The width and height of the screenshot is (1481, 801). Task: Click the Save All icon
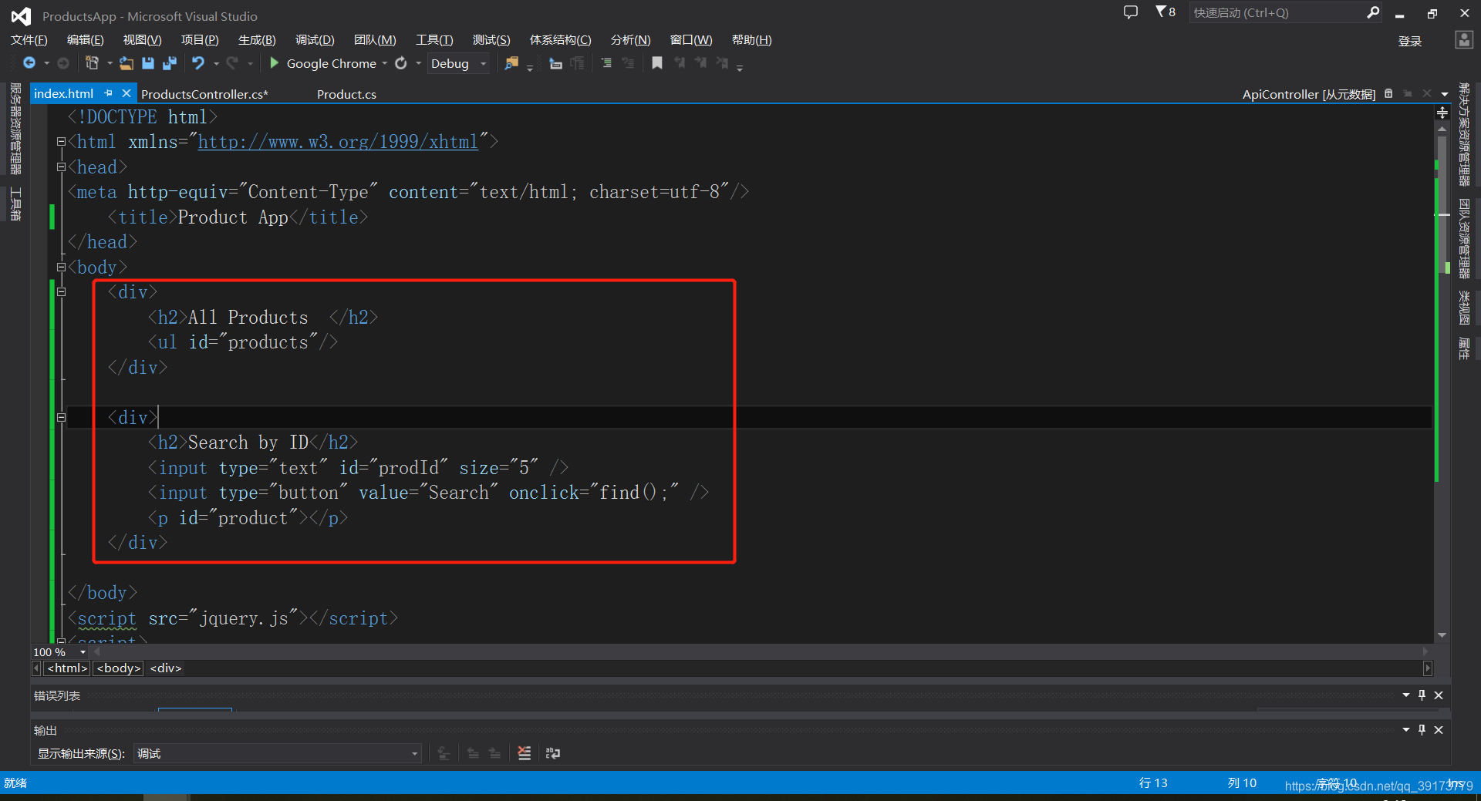tap(170, 63)
